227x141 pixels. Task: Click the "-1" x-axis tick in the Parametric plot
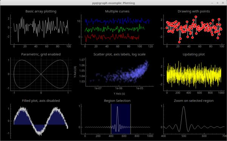coord(14,93)
